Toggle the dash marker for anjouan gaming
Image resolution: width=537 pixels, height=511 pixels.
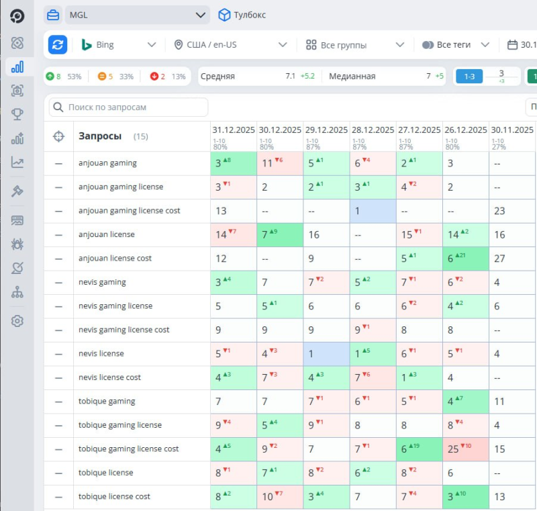(x=58, y=163)
